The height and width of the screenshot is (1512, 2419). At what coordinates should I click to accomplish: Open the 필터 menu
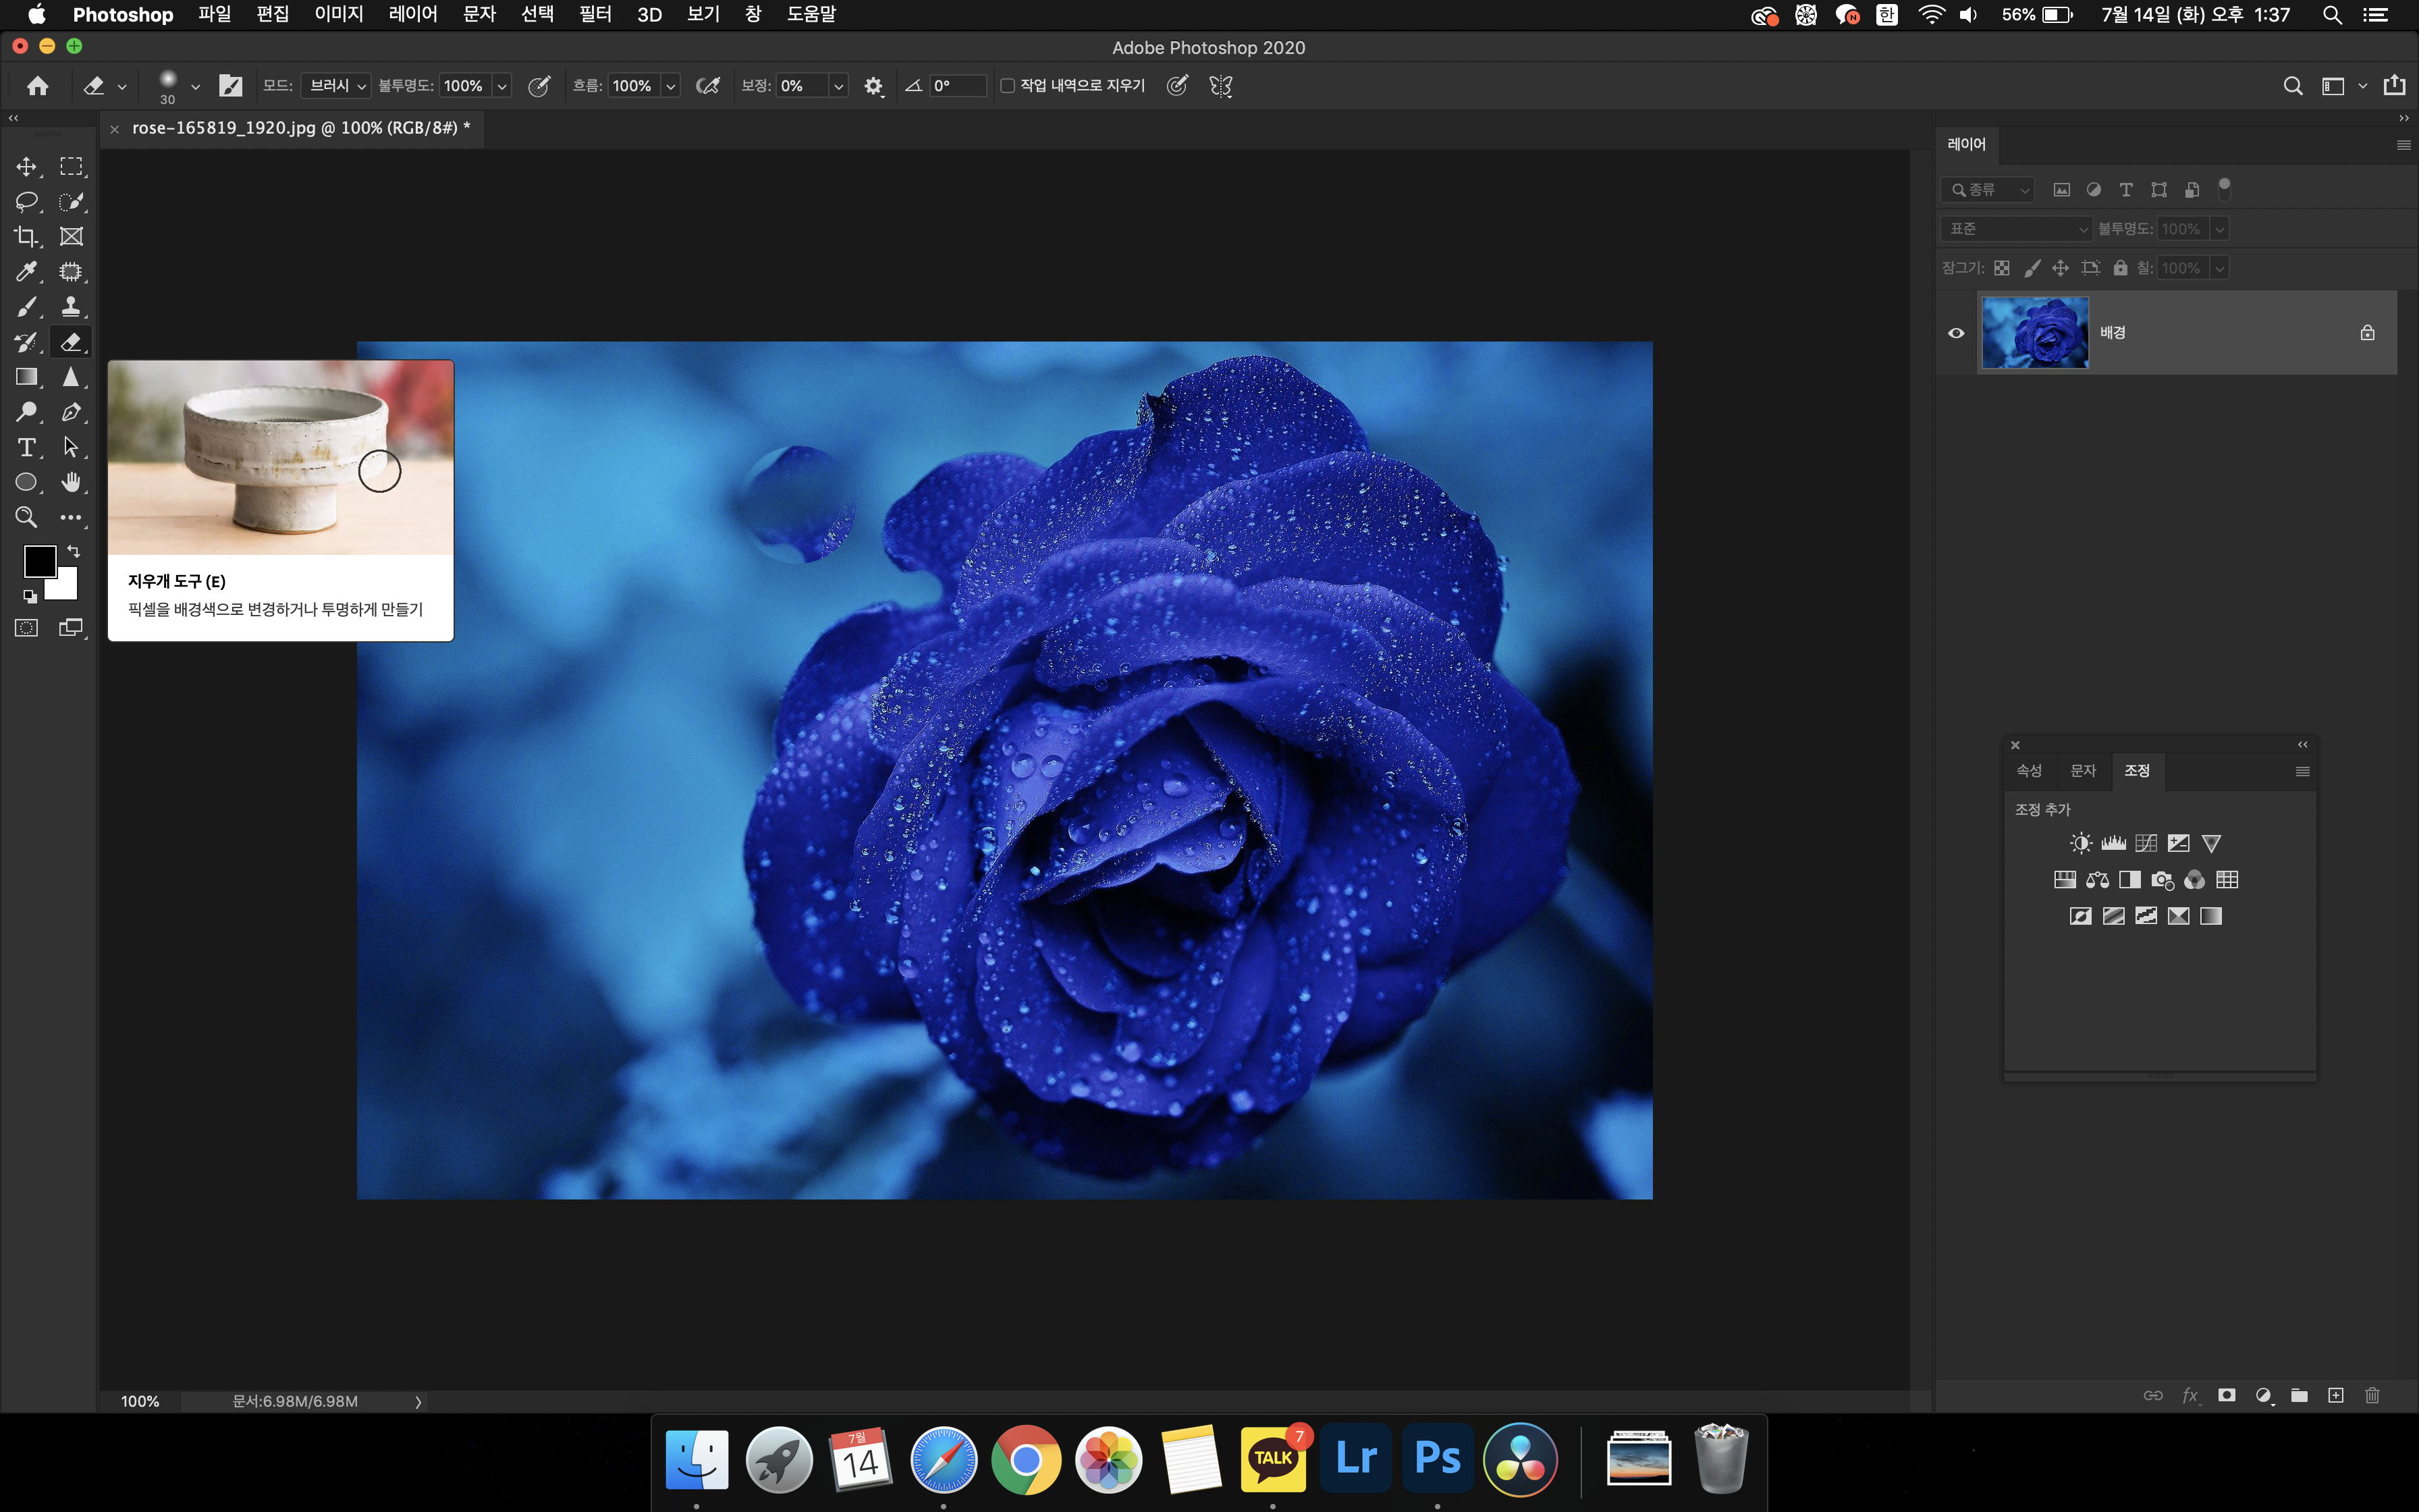click(595, 14)
